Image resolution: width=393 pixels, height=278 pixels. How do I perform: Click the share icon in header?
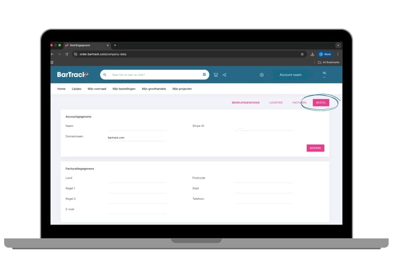coord(224,75)
